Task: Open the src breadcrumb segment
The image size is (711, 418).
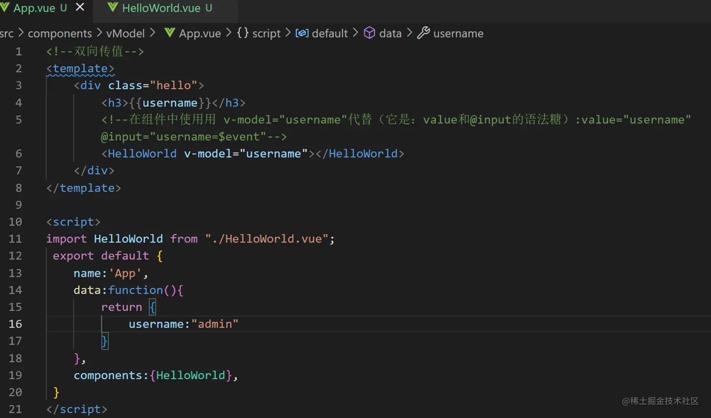Action: click(7, 33)
